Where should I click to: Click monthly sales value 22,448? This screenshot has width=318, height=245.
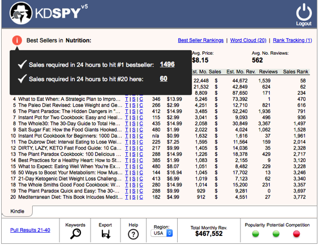click(x=201, y=81)
